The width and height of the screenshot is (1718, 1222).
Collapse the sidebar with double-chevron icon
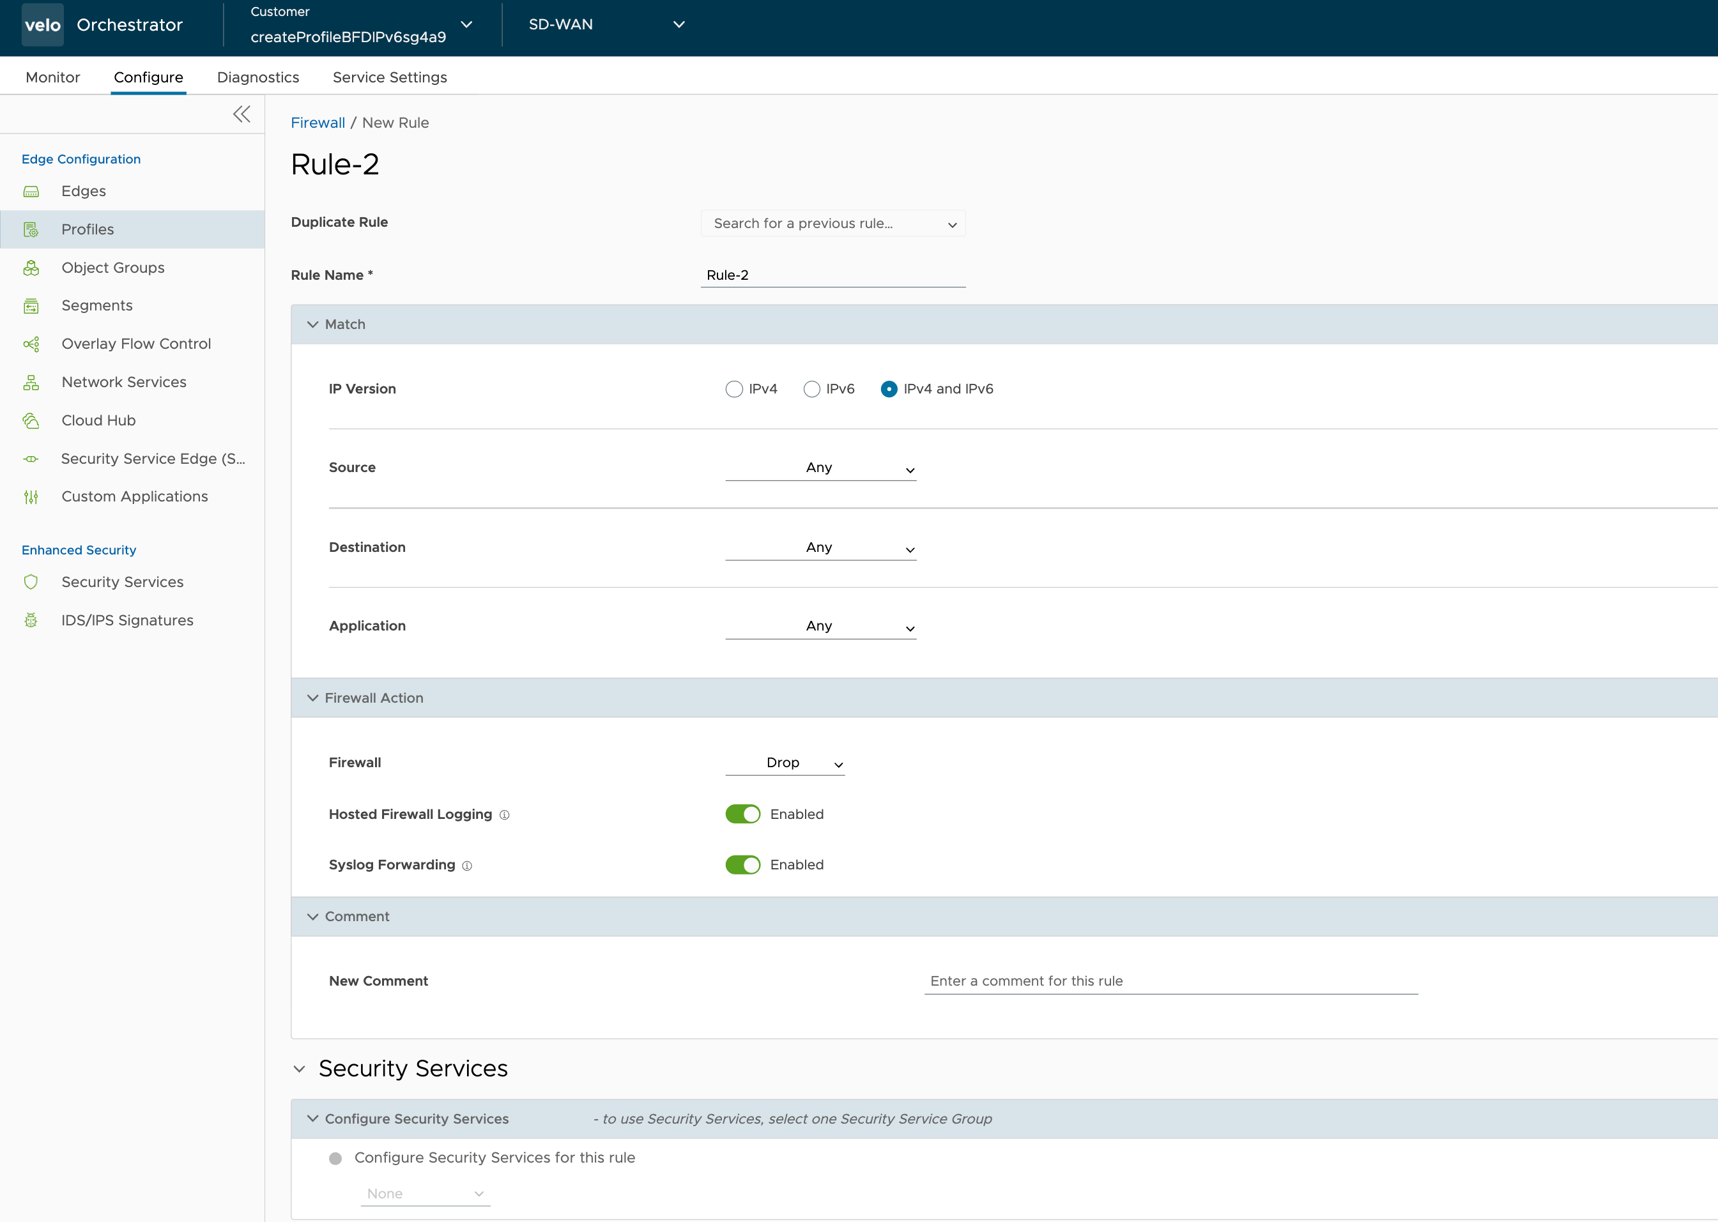pyautogui.click(x=242, y=114)
